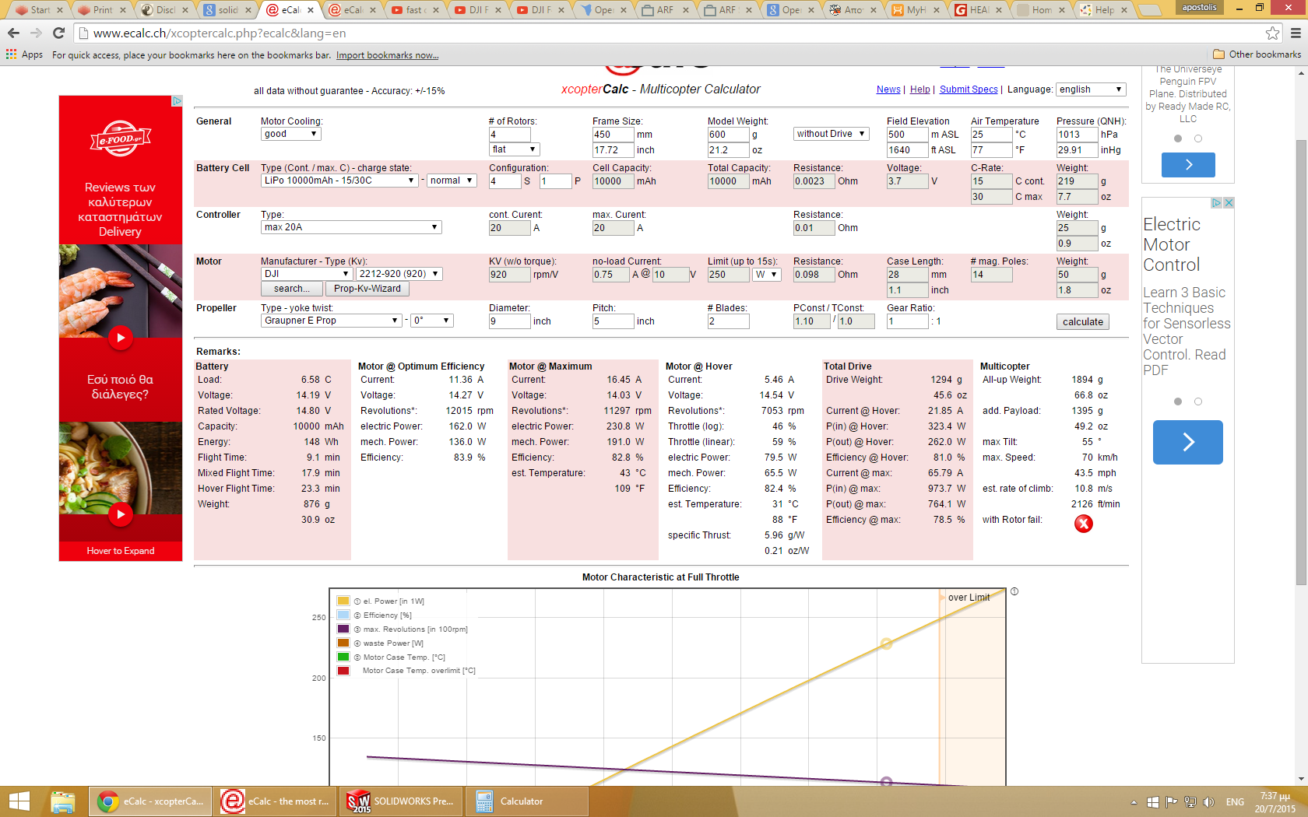Open the Chrome menu hamburger icon
The width and height of the screenshot is (1308, 817).
pyautogui.click(x=1296, y=33)
